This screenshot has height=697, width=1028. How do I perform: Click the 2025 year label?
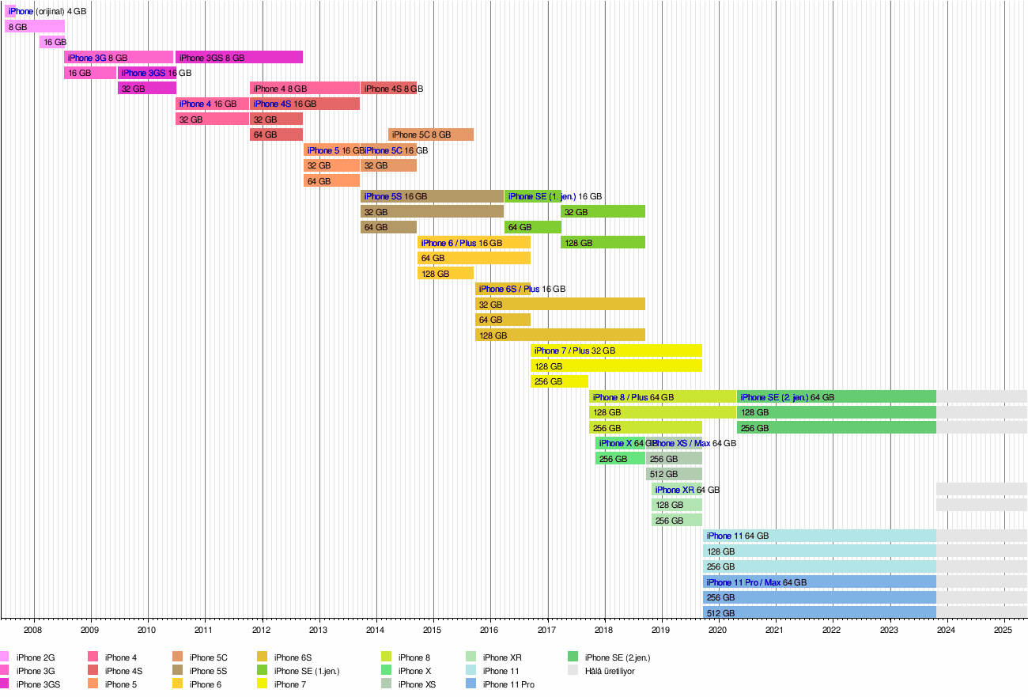pyautogui.click(x=1003, y=631)
